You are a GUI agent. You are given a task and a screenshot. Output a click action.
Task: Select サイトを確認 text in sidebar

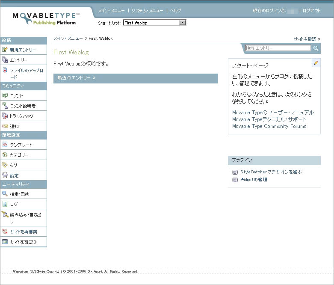24,242
